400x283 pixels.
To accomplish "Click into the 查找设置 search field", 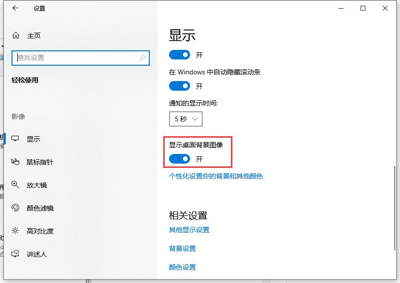I will coord(81,58).
